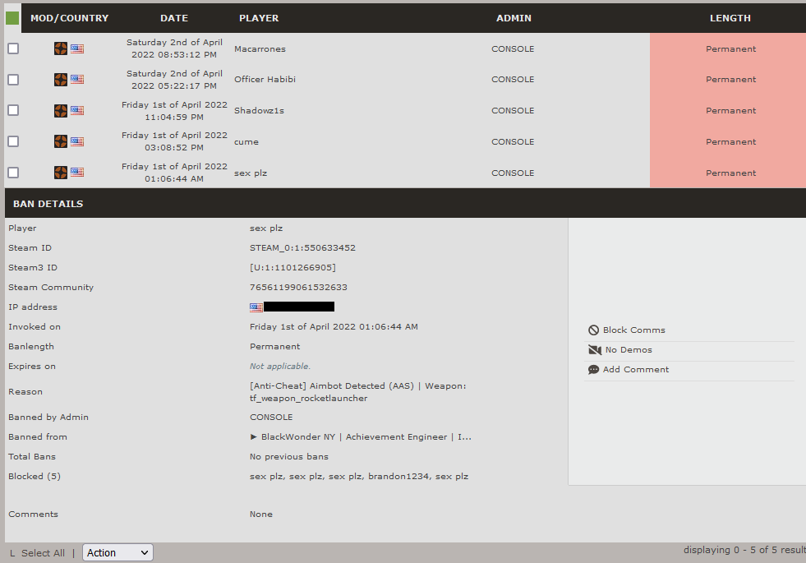The image size is (806, 563).
Task: Sort by ADMIN column header
Action: [x=514, y=18]
